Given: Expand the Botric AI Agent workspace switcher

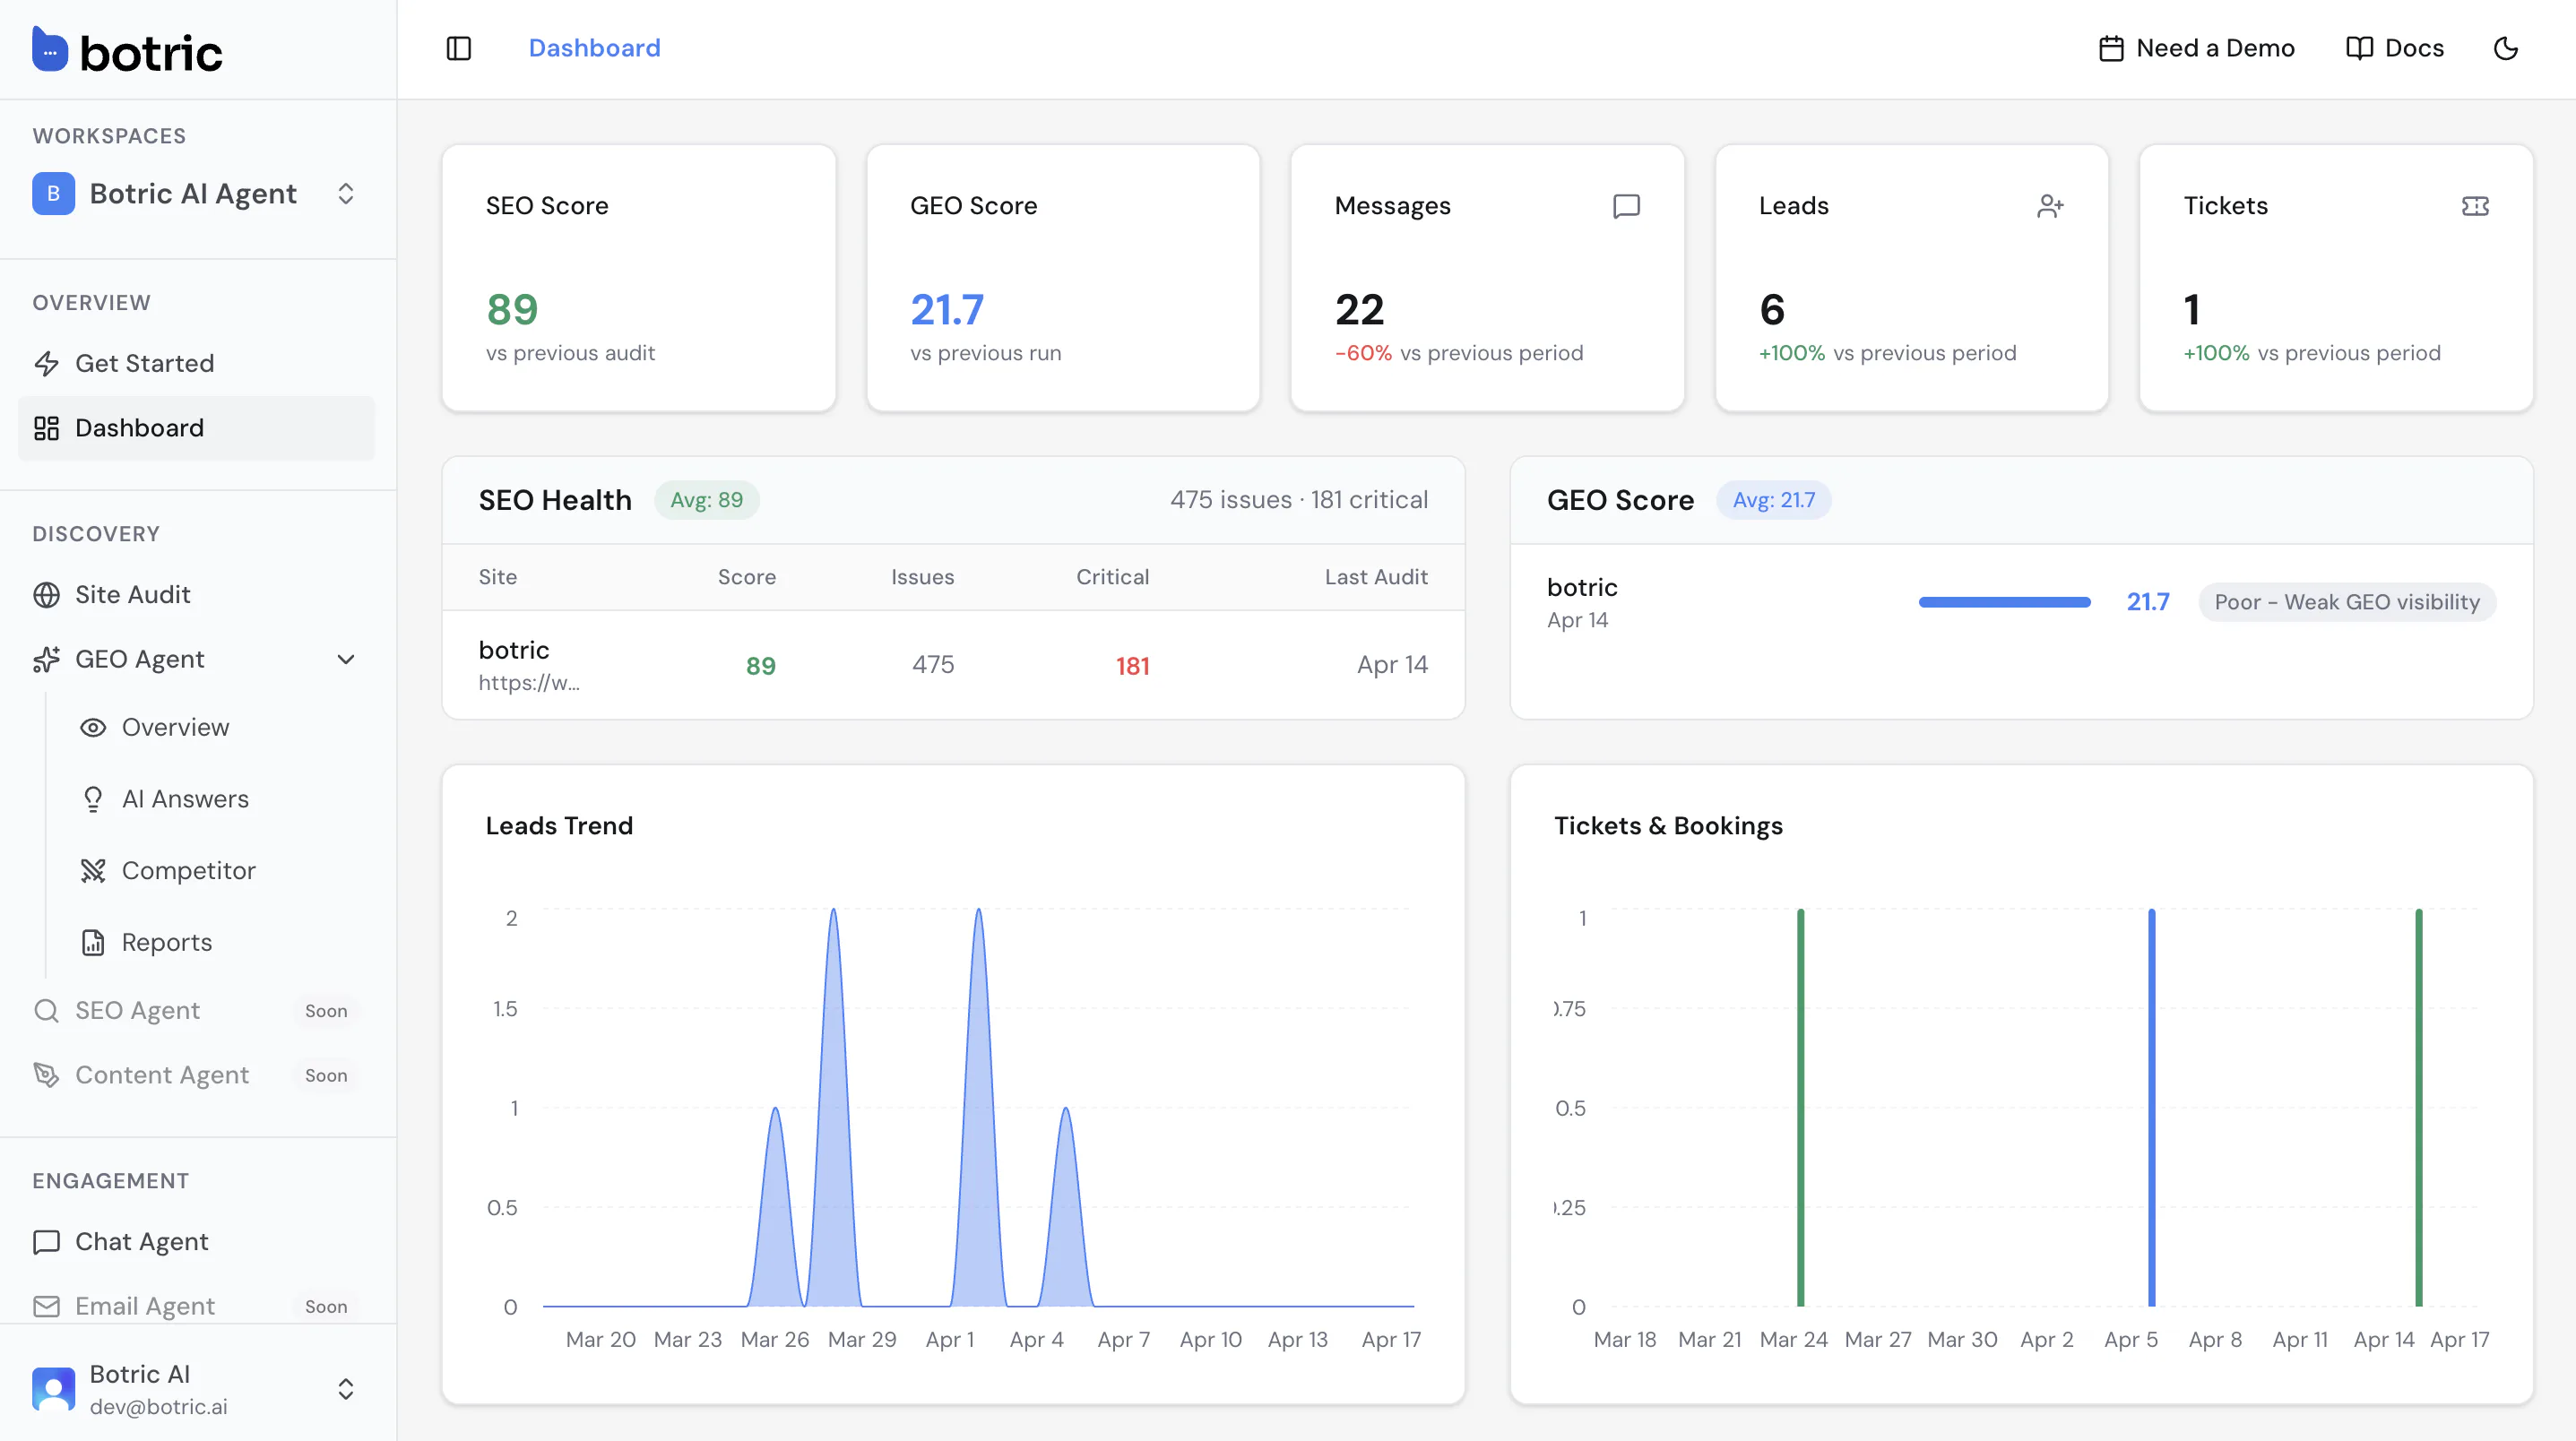Looking at the screenshot, I should click(196, 193).
